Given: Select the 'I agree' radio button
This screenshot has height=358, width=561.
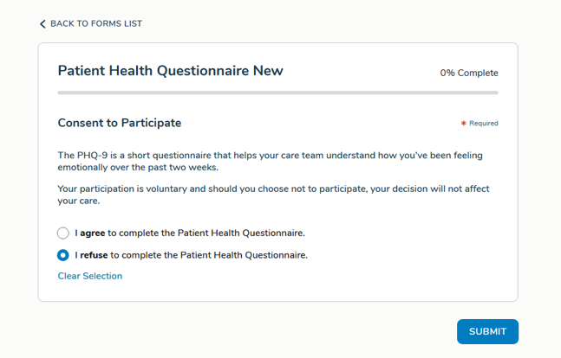Looking at the screenshot, I should (x=63, y=233).
